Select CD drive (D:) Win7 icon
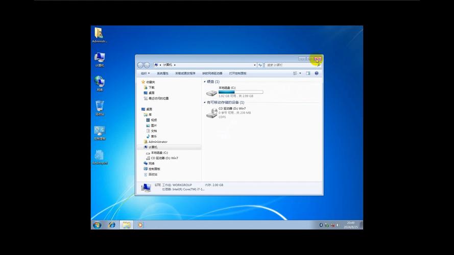 (211, 113)
